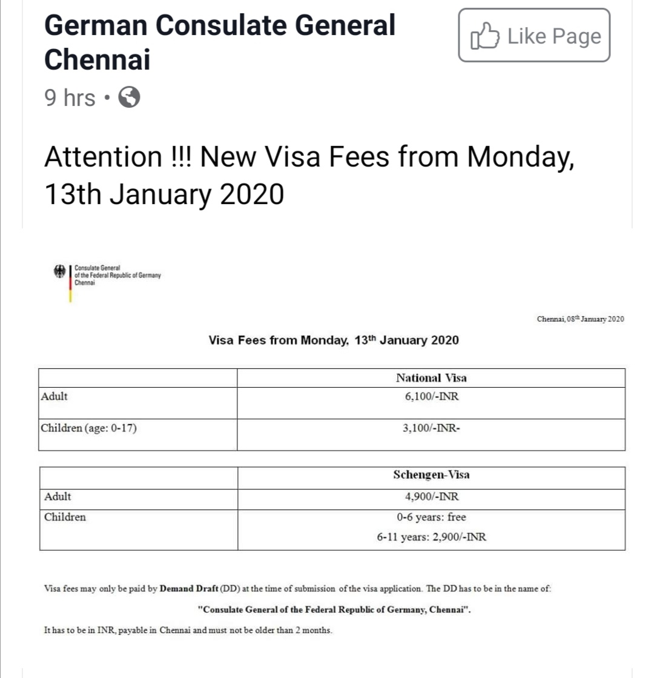Open the visa fees document image
Viewport: 654px width, 678px height.
coord(332,450)
